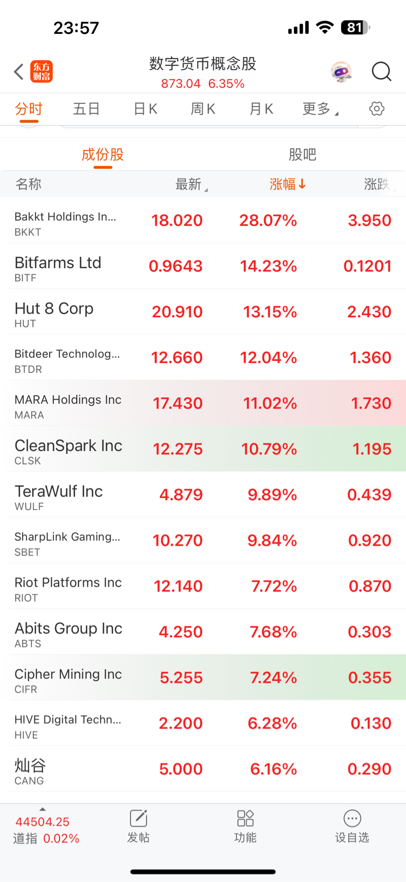406x882 pixels.
Task: Switch to the 五日 chart tab
Action: point(87,109)
